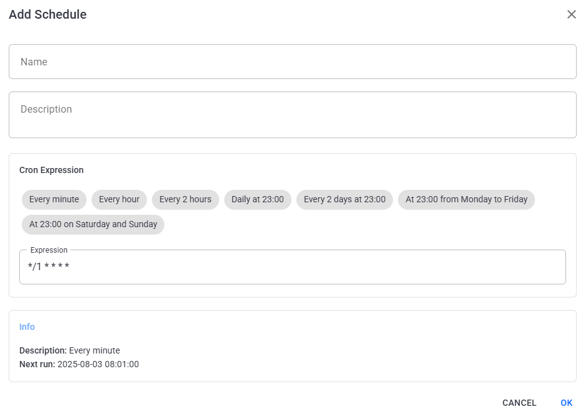Select At 23:00 on Saturday and Sunday
The width and height of the screenshot is (586, 417).
(x=93, y=224)
